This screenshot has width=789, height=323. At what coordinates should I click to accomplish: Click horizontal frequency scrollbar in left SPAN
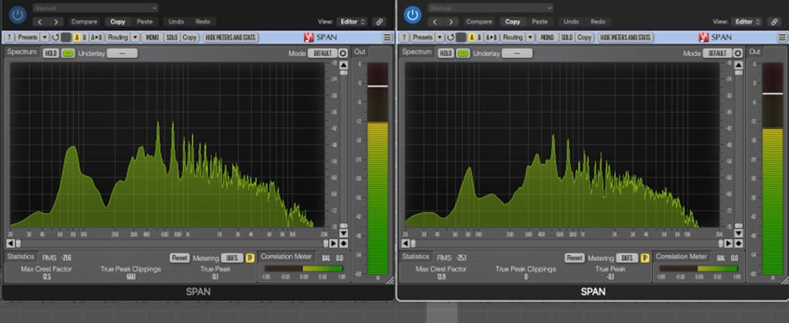pyautogui.click(x=171, y=243)
